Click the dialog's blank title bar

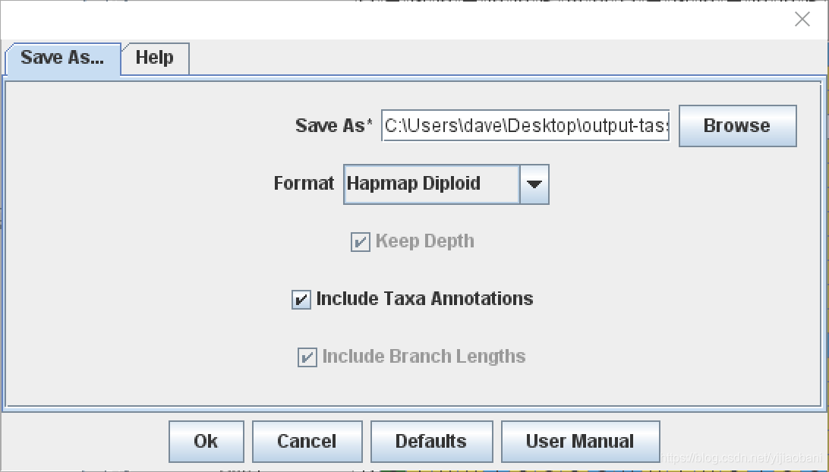click(x=380, y=20)
